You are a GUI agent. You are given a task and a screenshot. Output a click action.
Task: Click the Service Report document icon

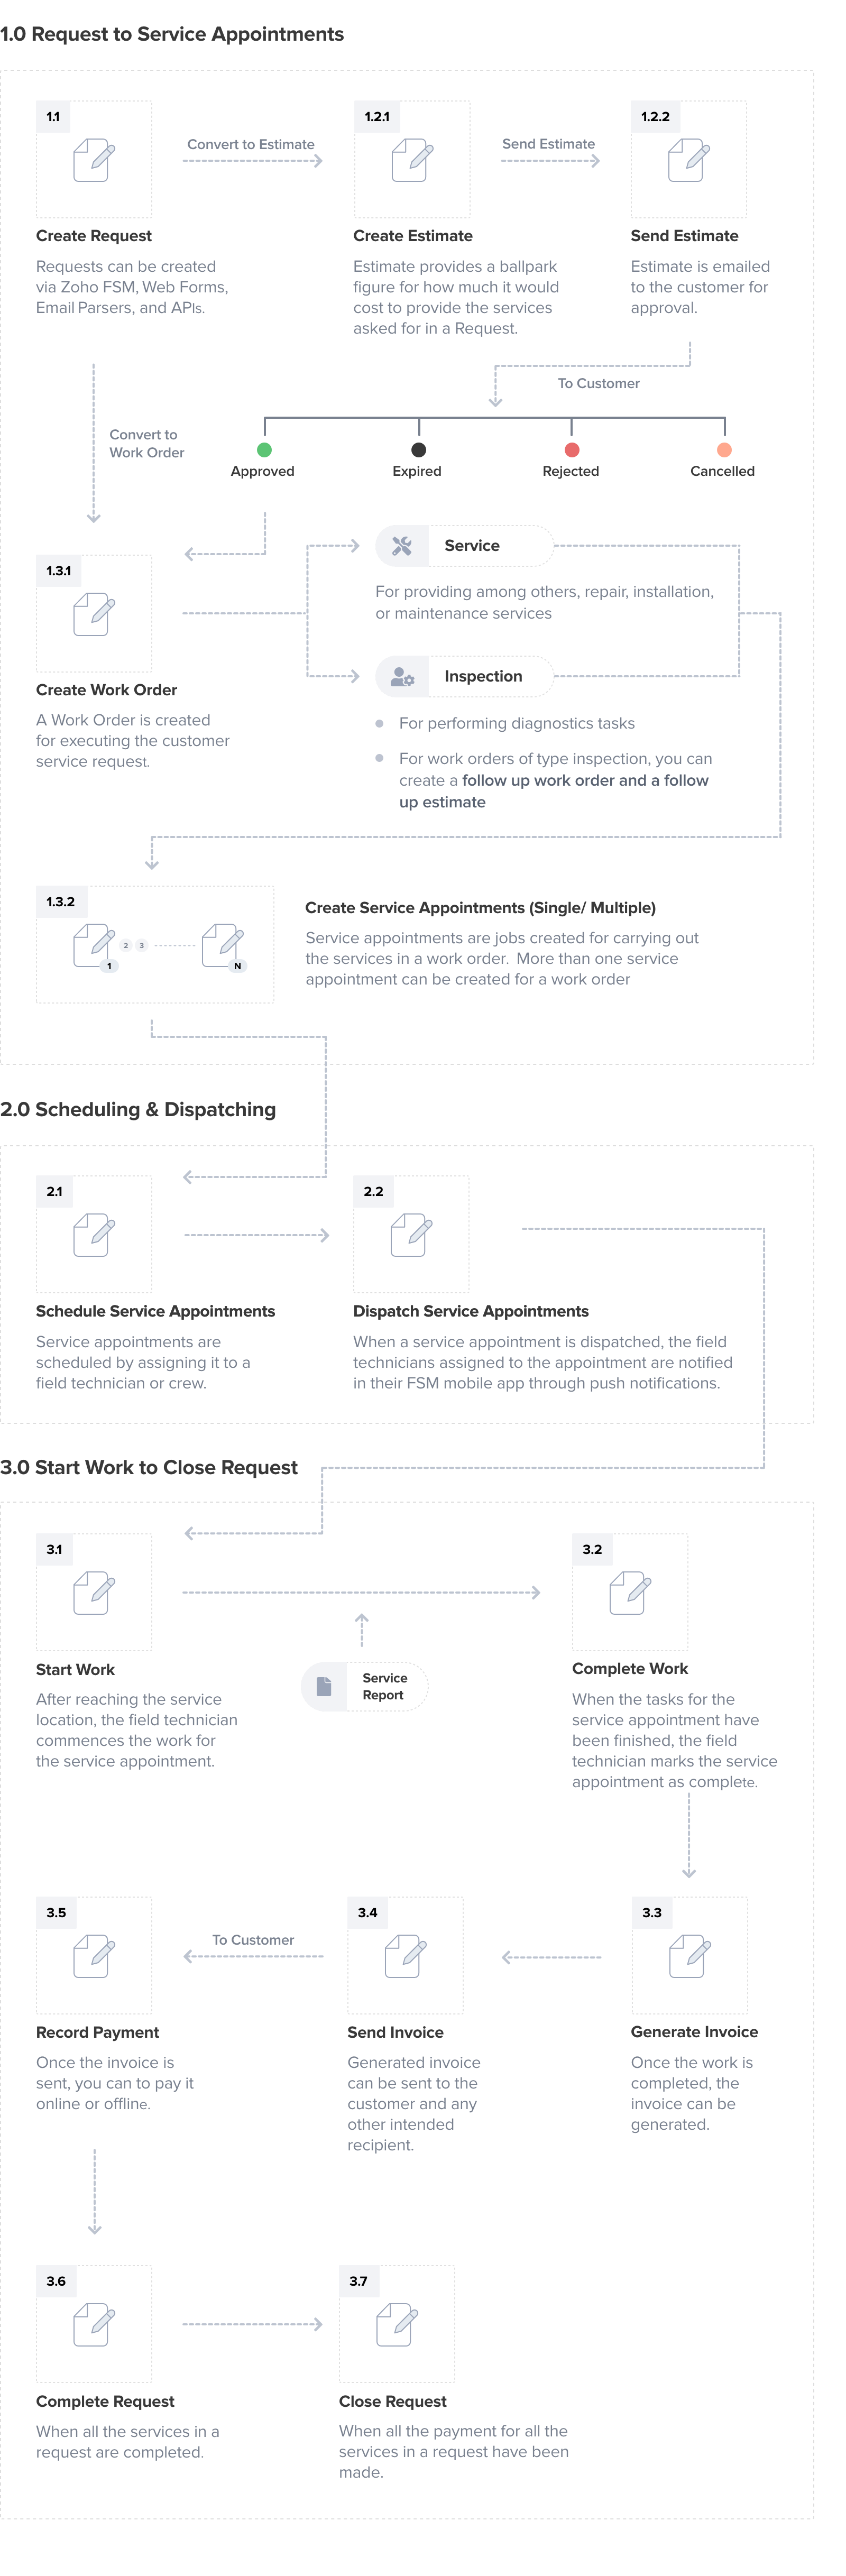[x=324, y=1686]
